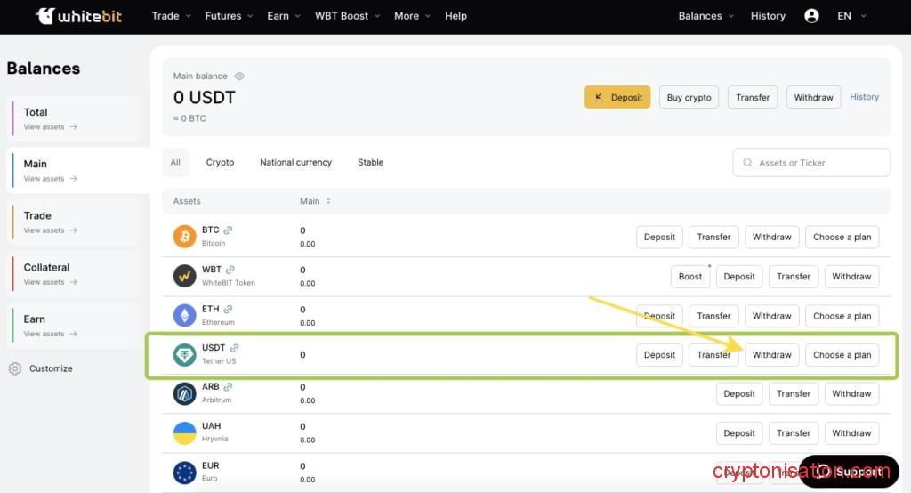The height and width of the screenshot is (493, 911).
Task: Click Choose a plan for USDT
Action: click(842, 355)
